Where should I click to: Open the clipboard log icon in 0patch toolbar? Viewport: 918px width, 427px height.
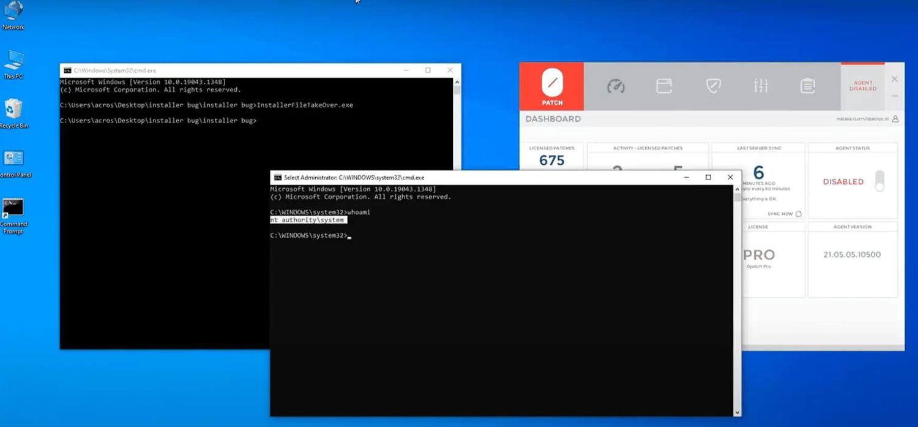coord(807,86)
